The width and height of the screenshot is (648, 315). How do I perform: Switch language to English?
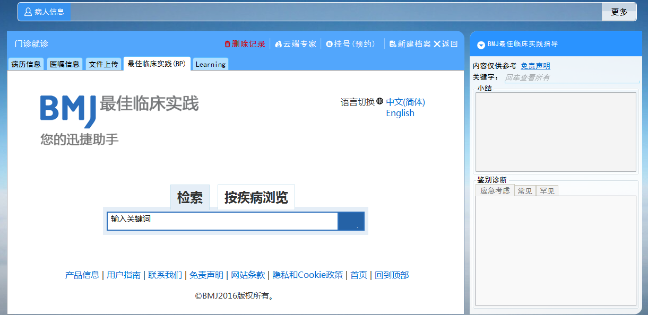point(400,113)
